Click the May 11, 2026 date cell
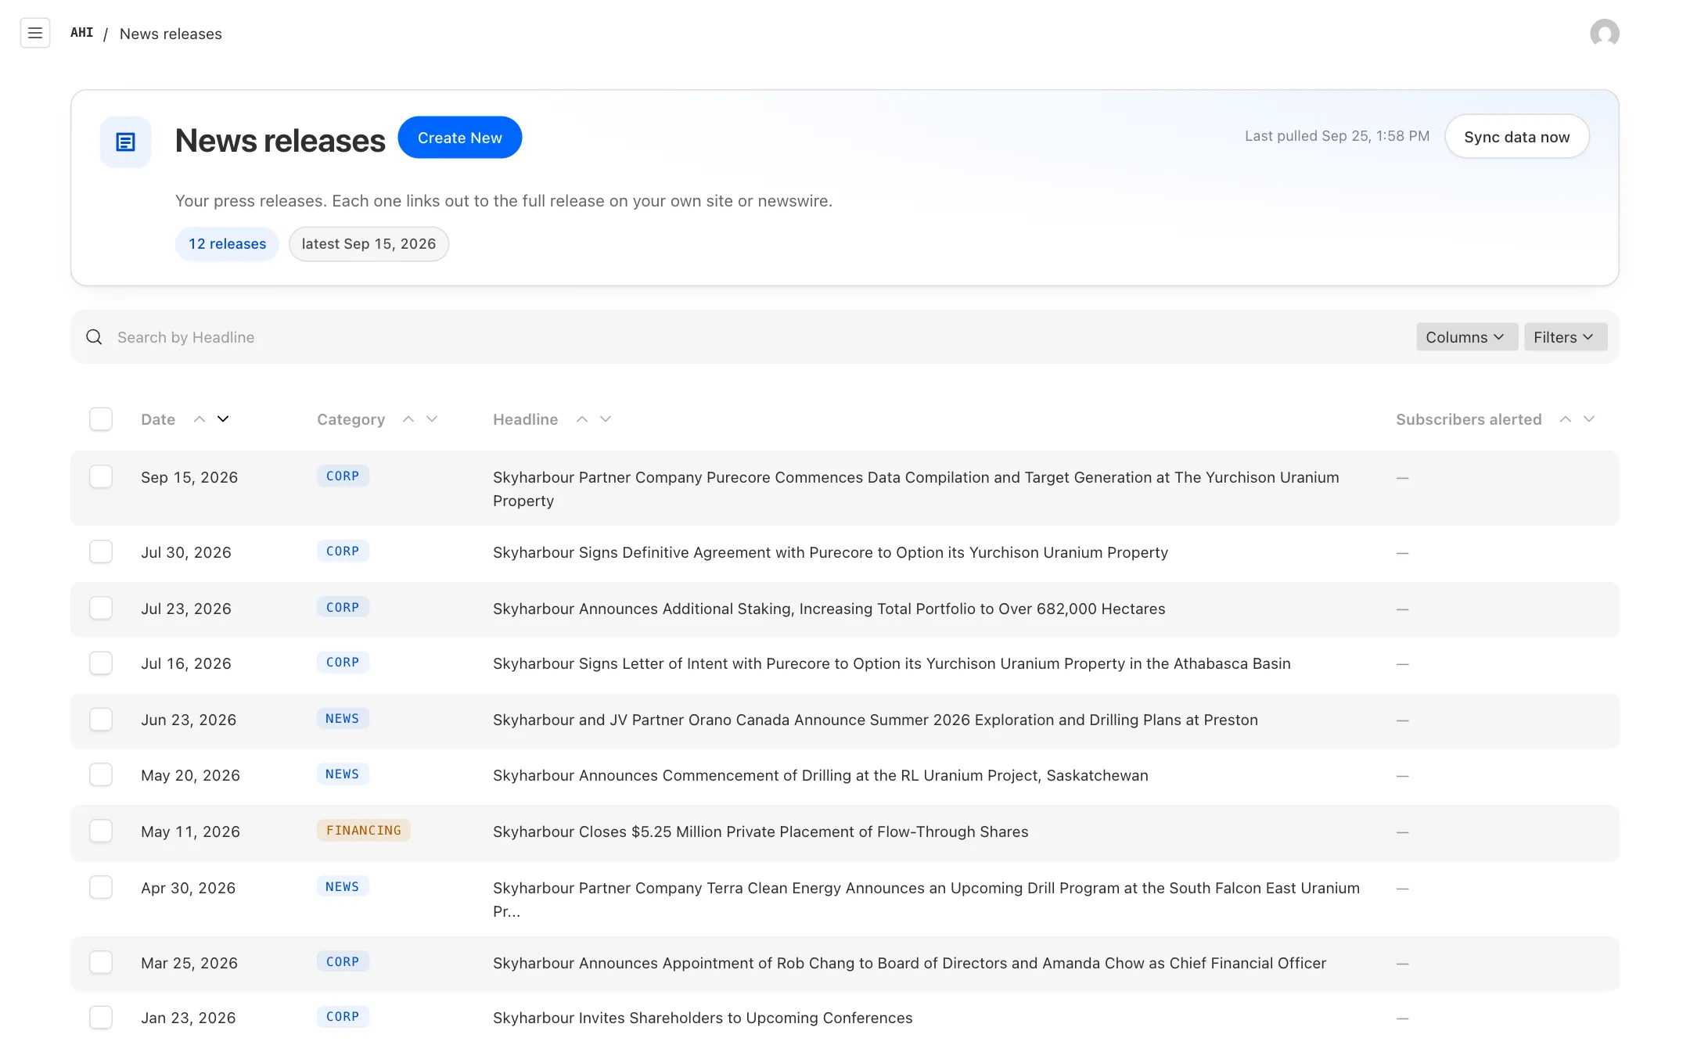The image size is (1690, 1056). pyautogui.click(x=190, y=832)
